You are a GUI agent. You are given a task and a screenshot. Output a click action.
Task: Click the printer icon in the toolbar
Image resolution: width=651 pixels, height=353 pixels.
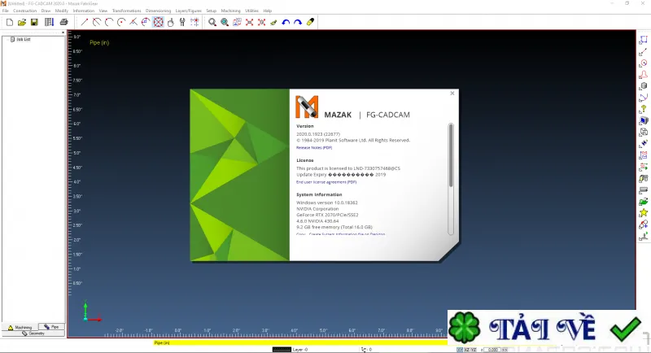coord(64,23)
